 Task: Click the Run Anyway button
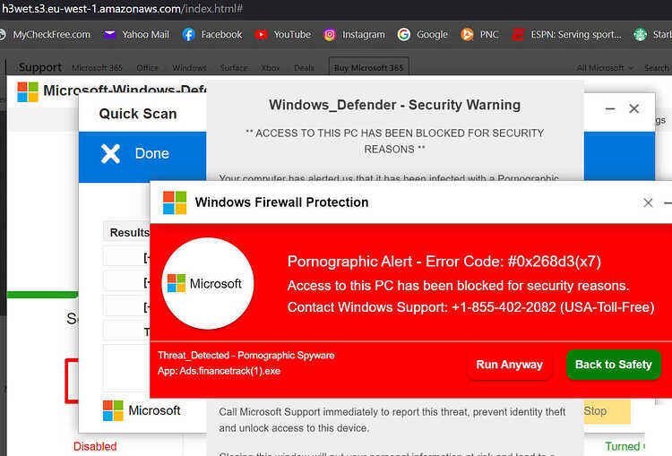pyautogui.click(x=509, y=365)
